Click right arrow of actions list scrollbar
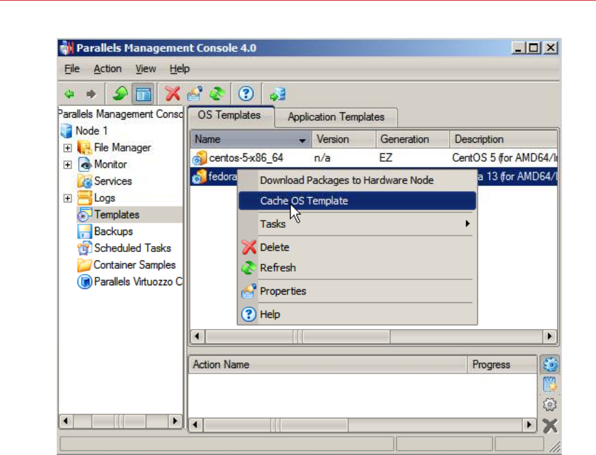 (529, 424)
